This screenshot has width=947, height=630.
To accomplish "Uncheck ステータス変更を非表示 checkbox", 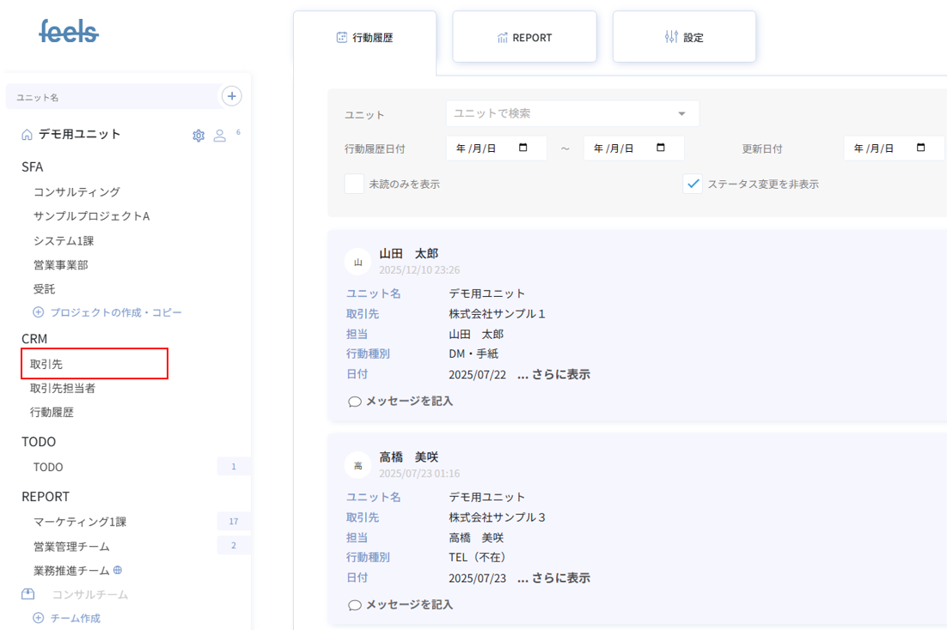I will (x=693, y=184).
